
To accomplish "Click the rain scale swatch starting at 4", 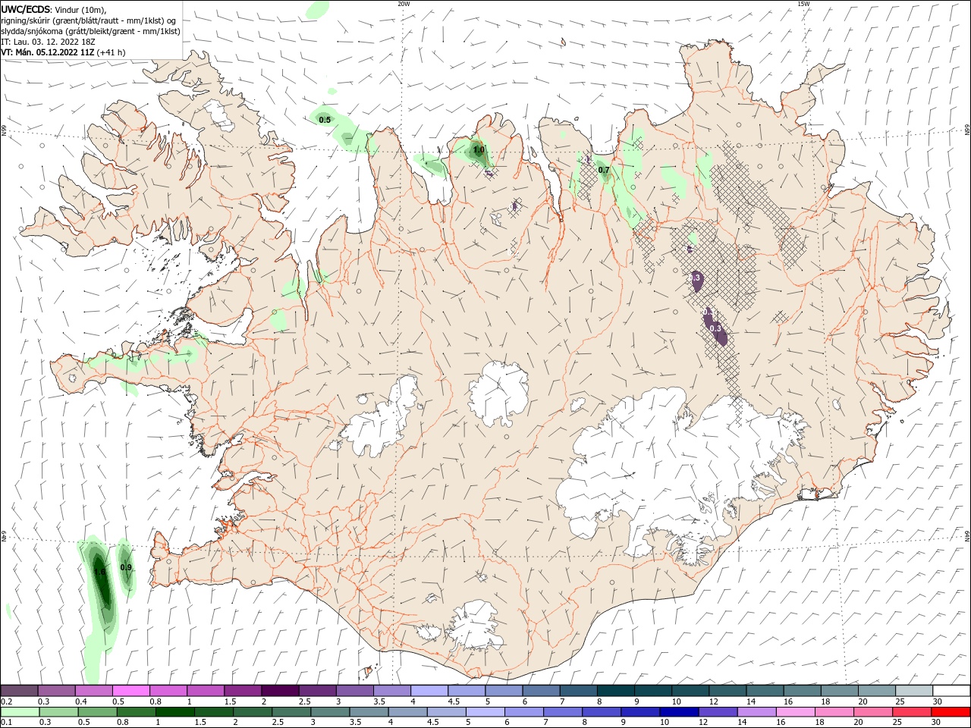I will (x=407, y=712).
